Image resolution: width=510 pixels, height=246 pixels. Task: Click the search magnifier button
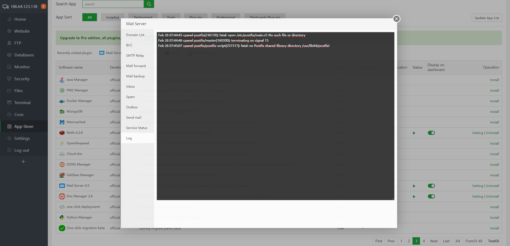pos(149,4)
